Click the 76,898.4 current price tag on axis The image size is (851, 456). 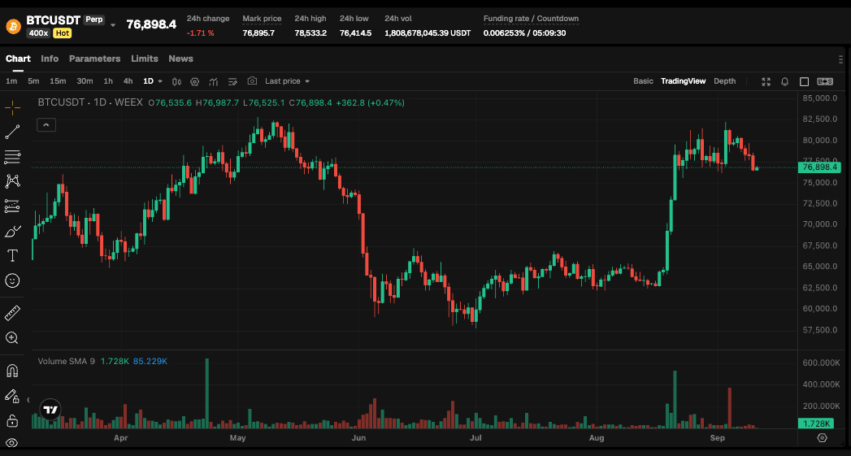click(x=818, y=167)
